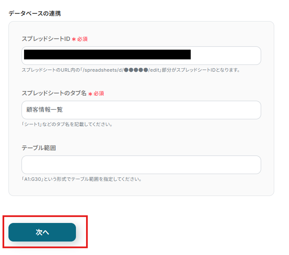
Task: Click the red asterisk beside スプレッドシートID
Action: click(73, 39)
